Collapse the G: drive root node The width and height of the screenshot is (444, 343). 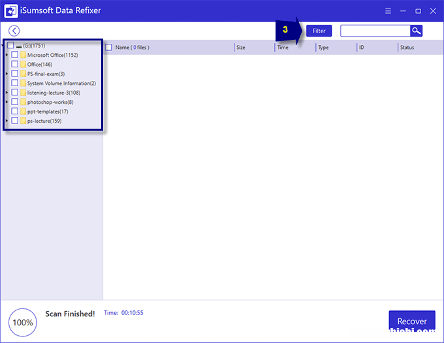tap(2, 45)
